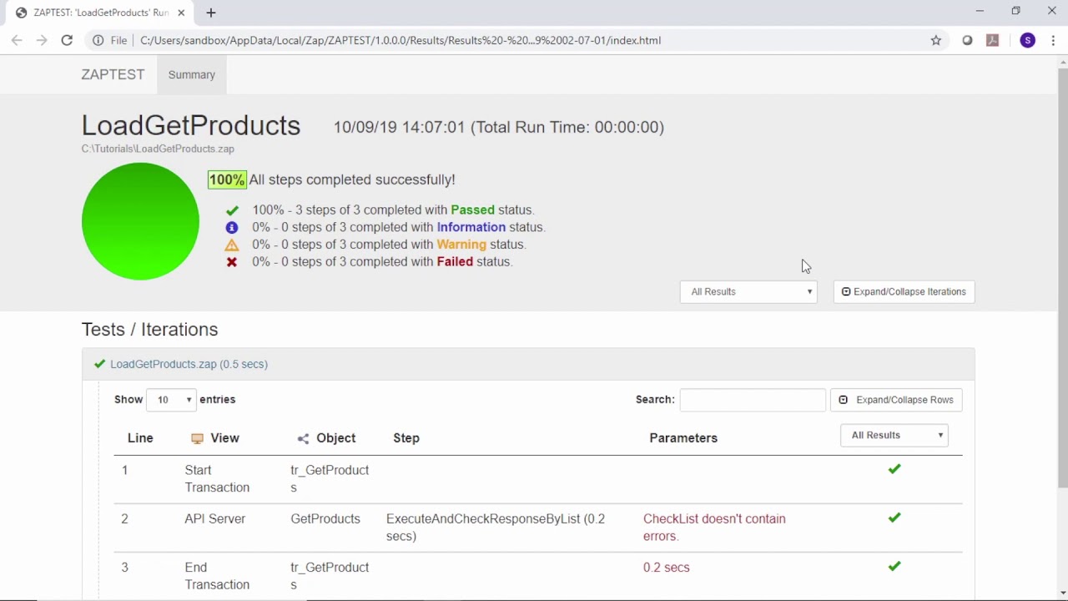Viewport: 1068px width, 601px height.
Task: Open the Summary tab
Action: coord(192,74)
